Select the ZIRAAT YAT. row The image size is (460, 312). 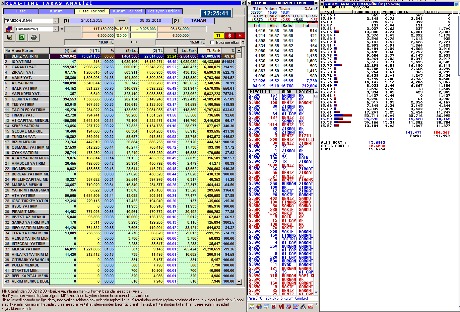[x=120, y=72]
